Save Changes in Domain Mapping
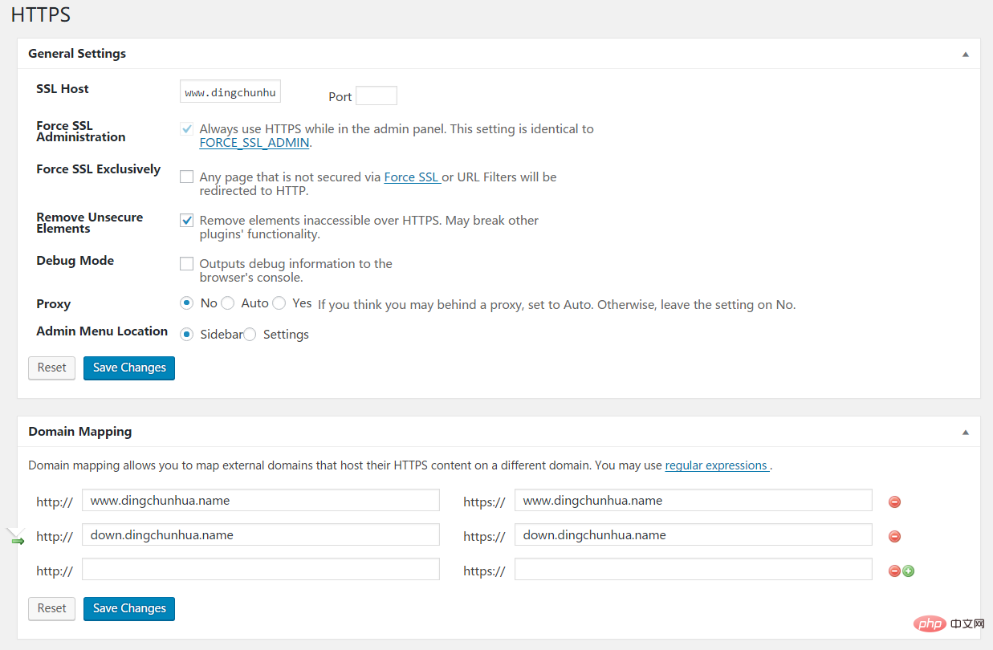 click(129, 608)
